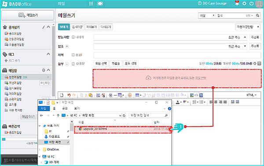Screen dimensions: 264x166
Task: Open the 파일 tab in Explorer
Action: 44,108
